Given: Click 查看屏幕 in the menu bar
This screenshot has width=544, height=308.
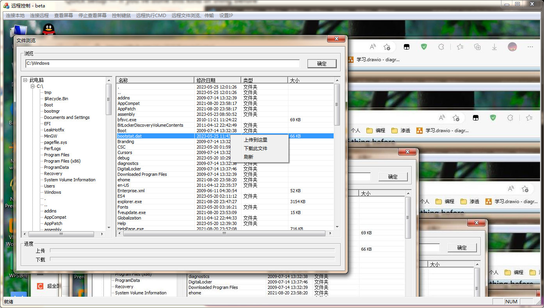Looking at the screenshot, I should [64, 16].
